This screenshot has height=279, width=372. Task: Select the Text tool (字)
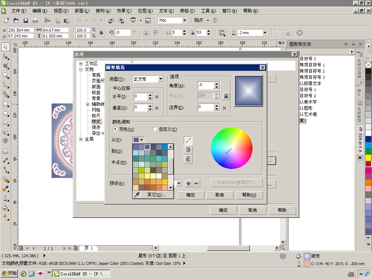click(5, 141)
